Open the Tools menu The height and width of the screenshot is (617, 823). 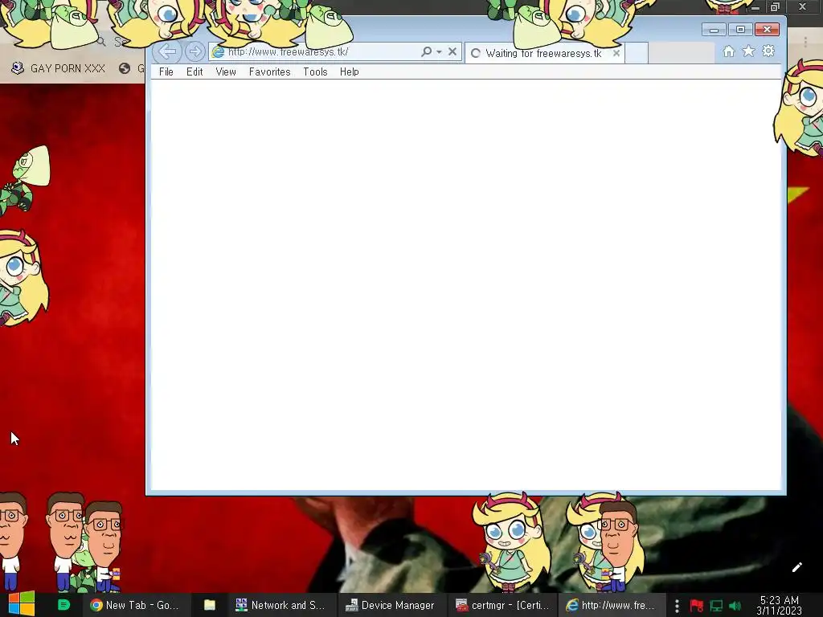[315, 72]
